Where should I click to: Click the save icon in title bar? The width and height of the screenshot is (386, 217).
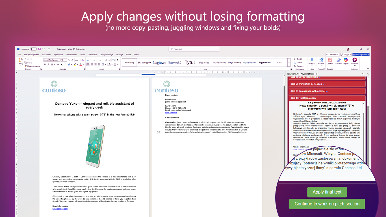point(40,49)
